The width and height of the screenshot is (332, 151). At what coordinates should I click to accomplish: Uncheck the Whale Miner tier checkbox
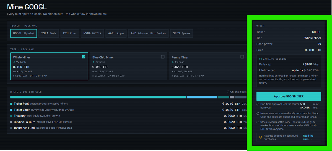point(84,57)
